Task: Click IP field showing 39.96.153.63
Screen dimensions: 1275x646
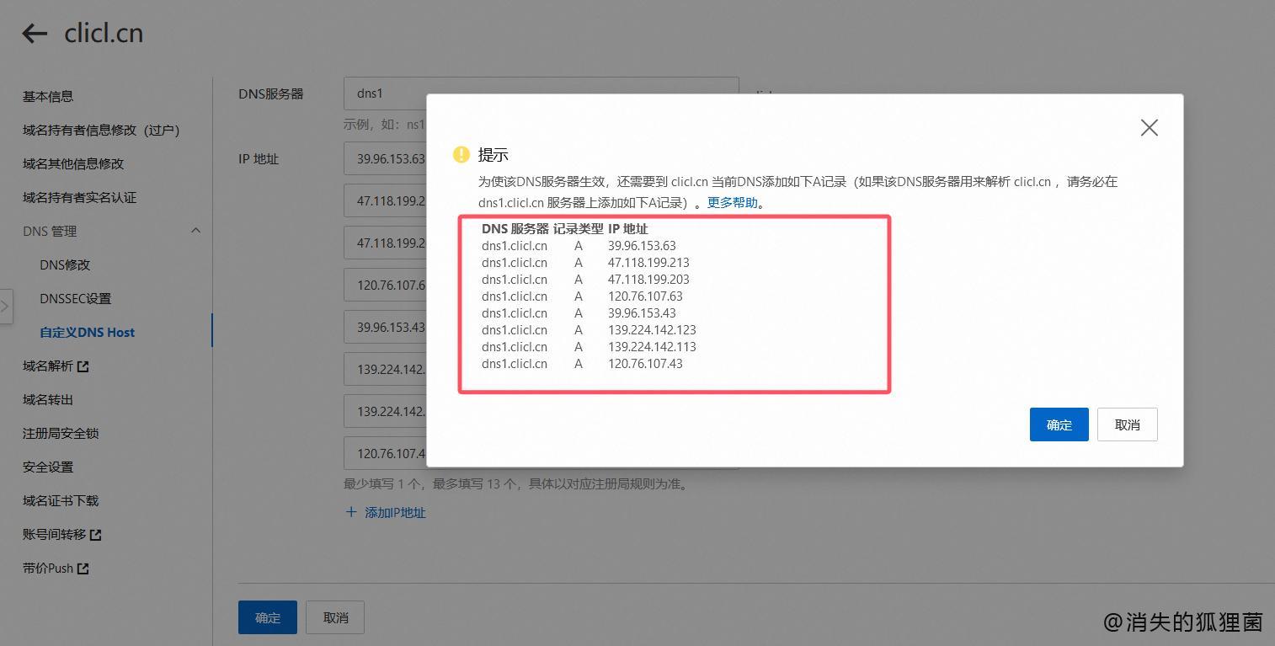Action: 386,158
